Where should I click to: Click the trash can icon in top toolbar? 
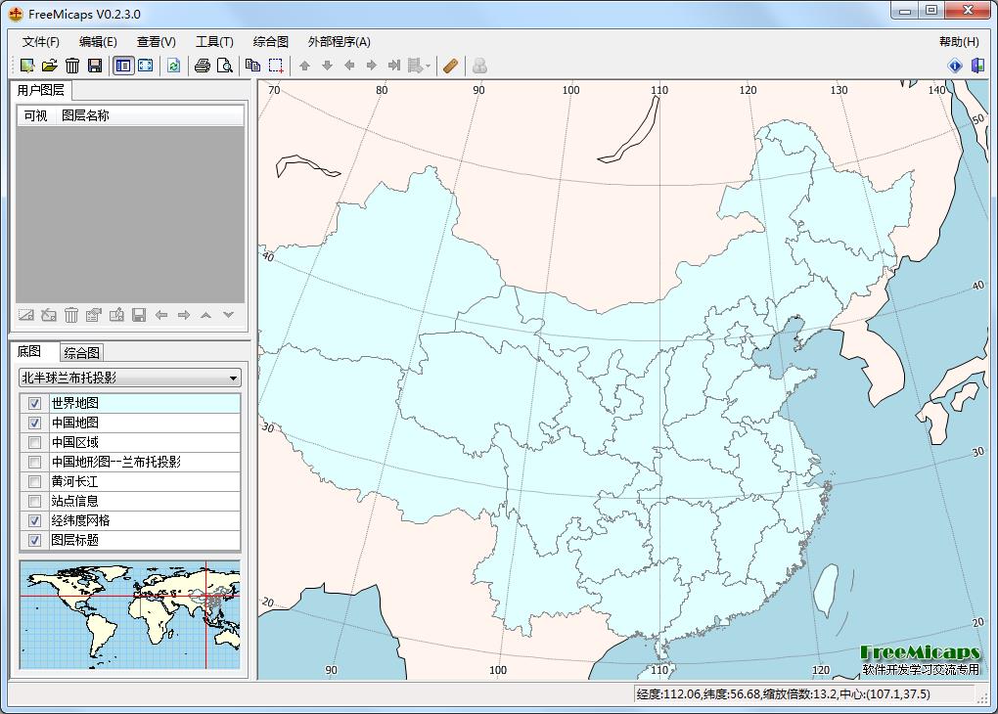72,66
